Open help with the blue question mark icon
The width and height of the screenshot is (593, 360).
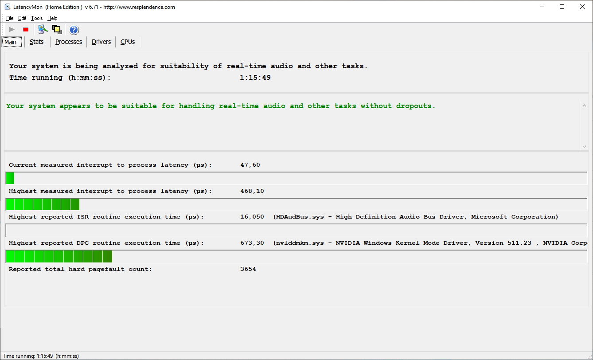[74, 30]
